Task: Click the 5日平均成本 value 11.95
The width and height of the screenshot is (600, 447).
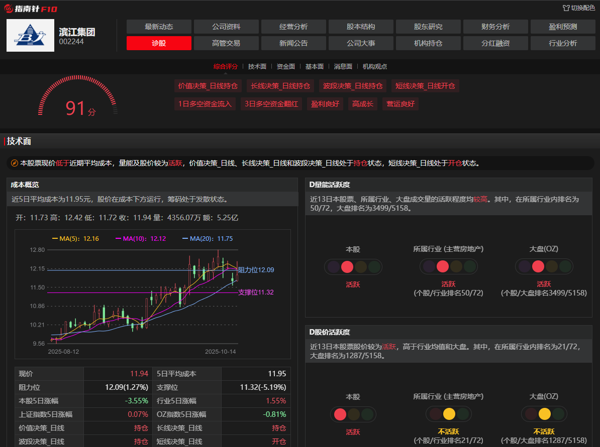Action: point(277,374)
